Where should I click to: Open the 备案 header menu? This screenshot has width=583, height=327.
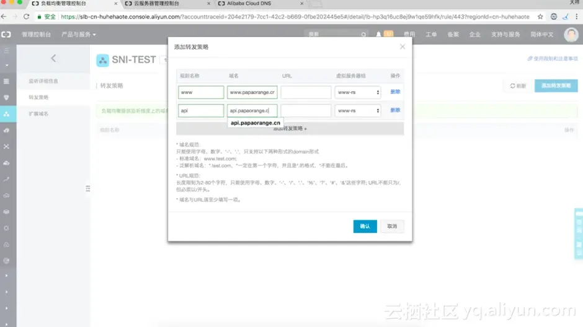(453, 35)
